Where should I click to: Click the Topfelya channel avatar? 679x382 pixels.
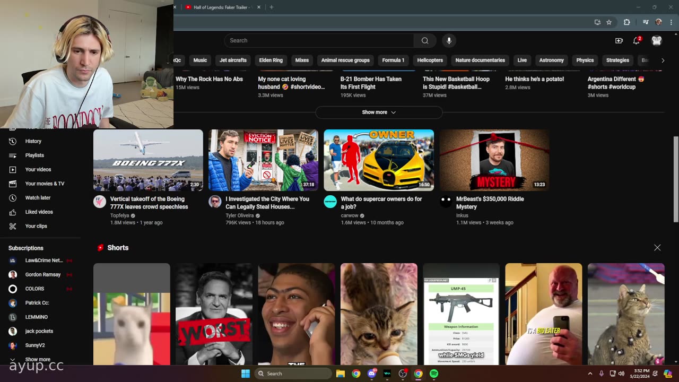pos(99,202)
